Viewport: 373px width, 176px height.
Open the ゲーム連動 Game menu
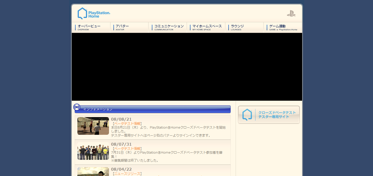[x=283, y=27]
